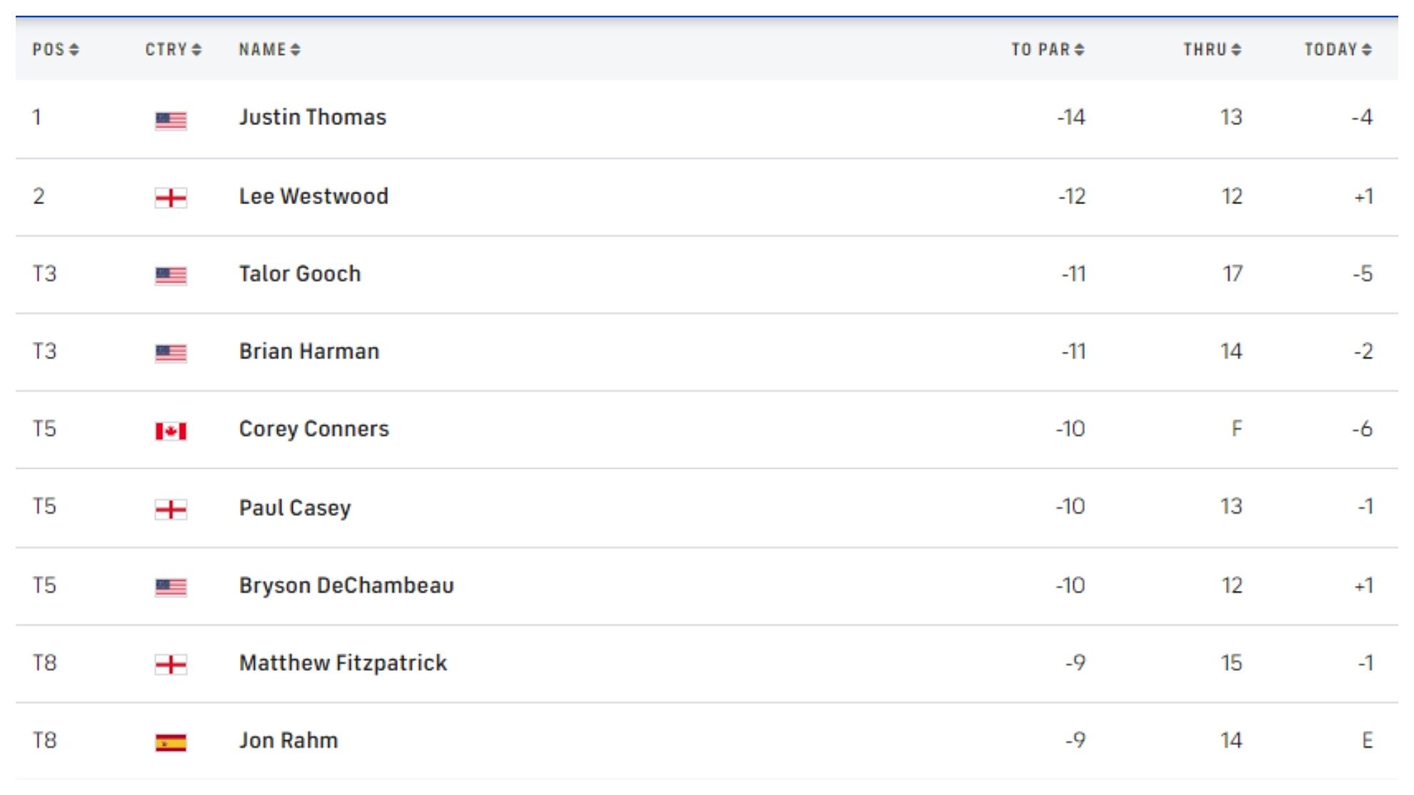
Task: Open Jon Rahm player name
Action: tap(288, 740)
